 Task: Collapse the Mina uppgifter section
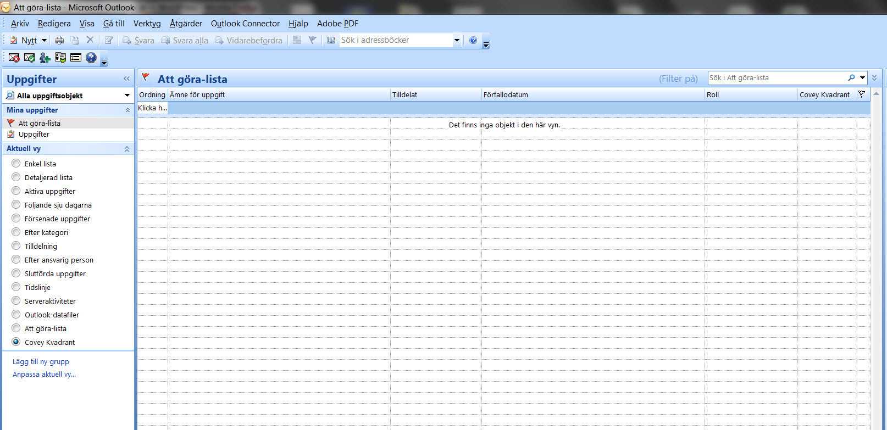pos(127,110)
